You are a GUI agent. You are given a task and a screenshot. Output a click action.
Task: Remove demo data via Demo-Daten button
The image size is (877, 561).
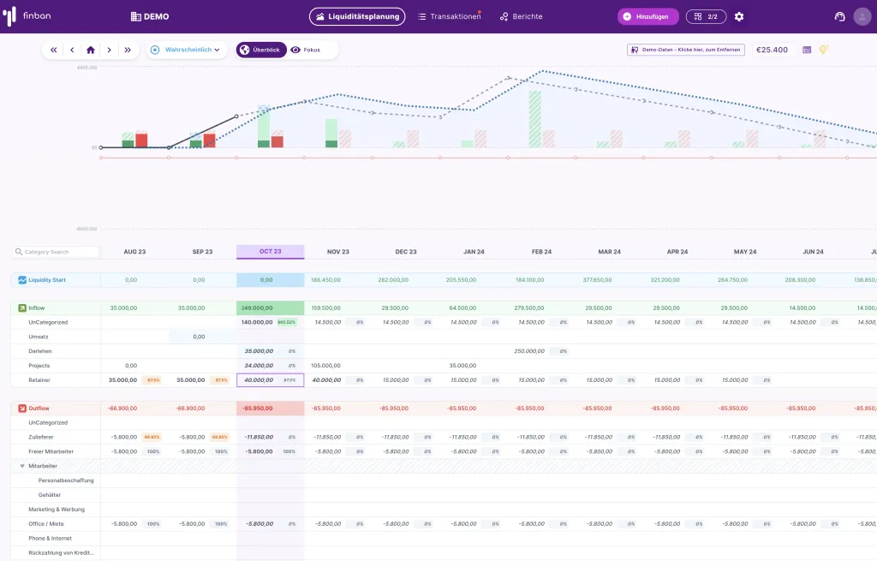coord(688,50)
